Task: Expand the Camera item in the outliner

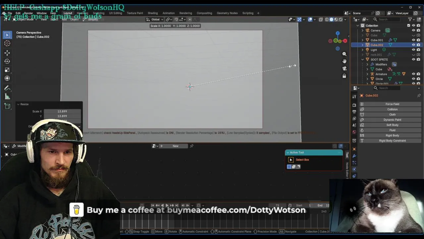Action: pos(362,30)
